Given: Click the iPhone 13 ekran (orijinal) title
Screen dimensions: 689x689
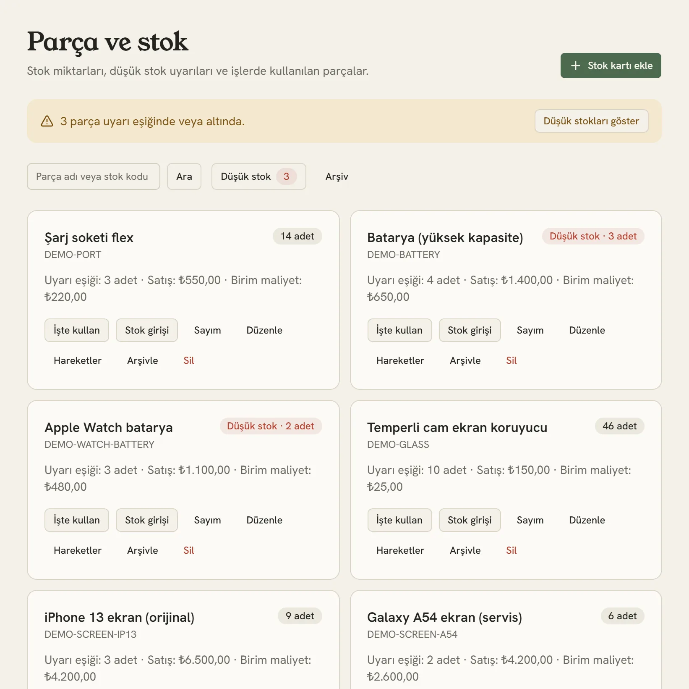Looking at the screenshot, I should 120,617.
